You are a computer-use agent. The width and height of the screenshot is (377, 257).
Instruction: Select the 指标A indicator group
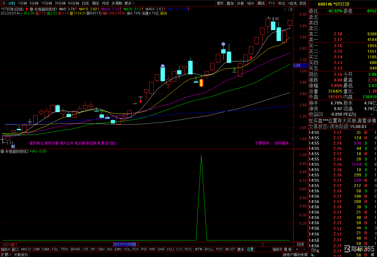[5, 249]
